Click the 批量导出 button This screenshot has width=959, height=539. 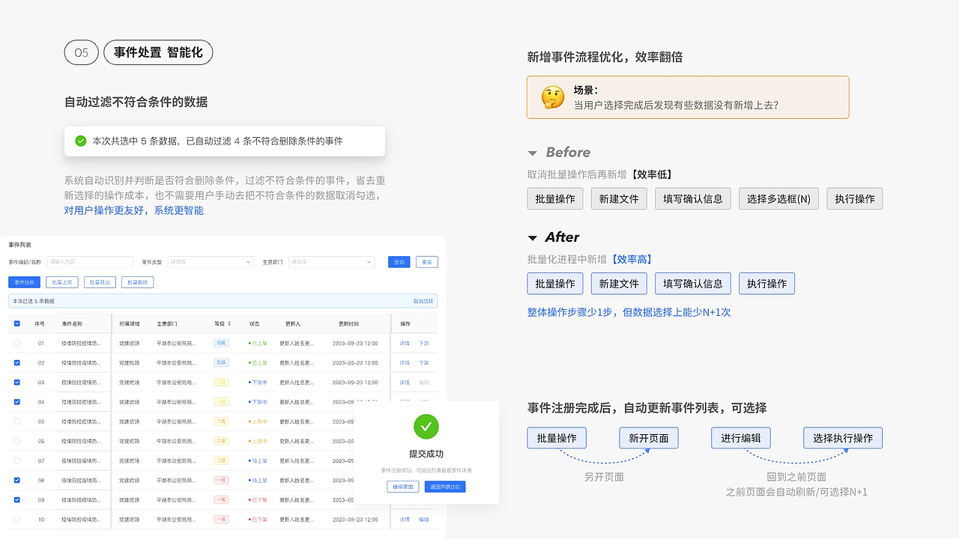coord(100,282)
